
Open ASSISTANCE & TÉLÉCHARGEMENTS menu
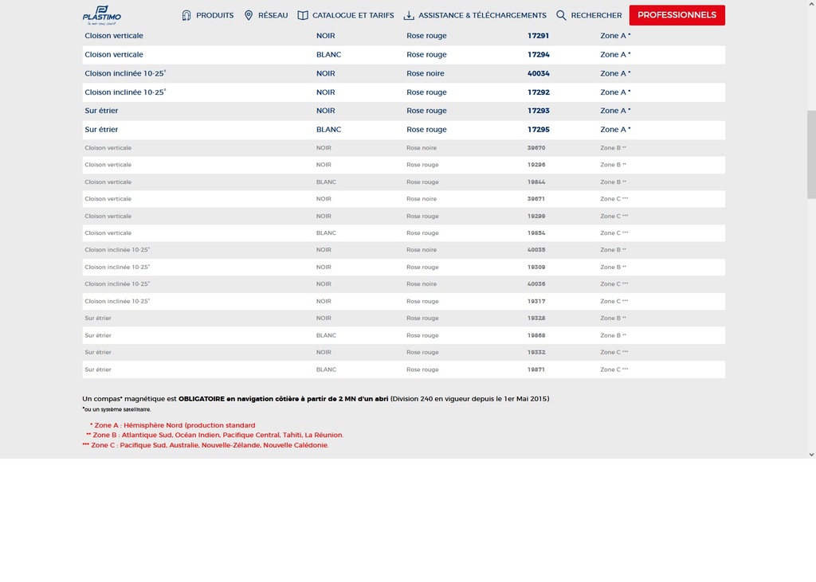(x=482, y=16)
